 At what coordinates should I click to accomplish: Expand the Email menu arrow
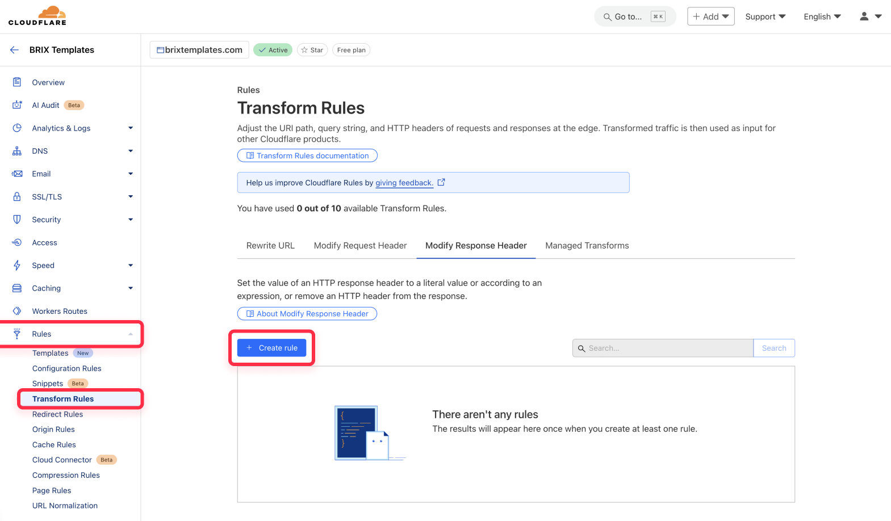pos(131,174)
